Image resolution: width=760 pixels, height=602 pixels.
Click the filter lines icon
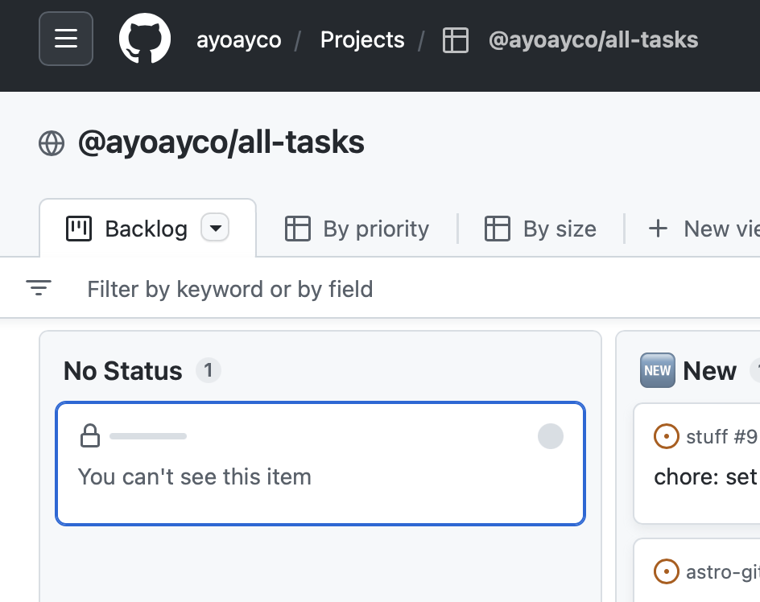(x=39, y=288)
